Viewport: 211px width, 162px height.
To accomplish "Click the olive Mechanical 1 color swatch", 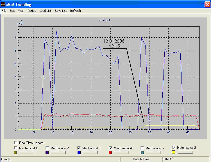I will pyautogui.click(x=16, y=152).
